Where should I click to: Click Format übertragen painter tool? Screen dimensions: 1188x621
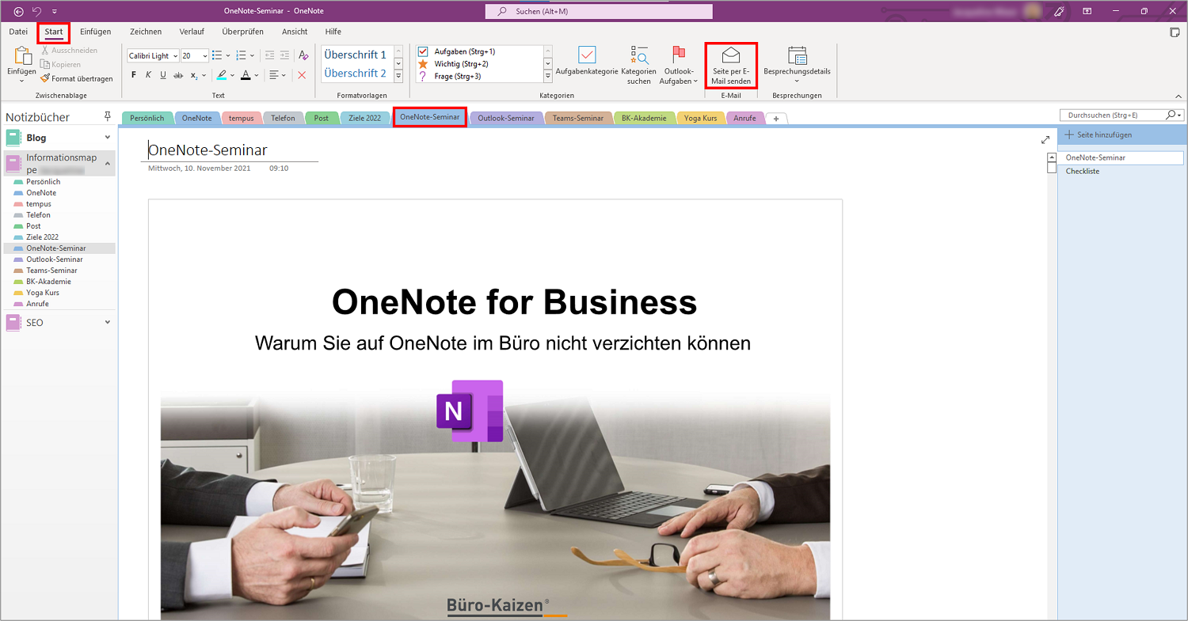coord(77,78)
